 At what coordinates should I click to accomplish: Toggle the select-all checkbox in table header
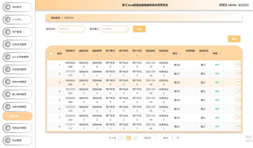[51, 53]
